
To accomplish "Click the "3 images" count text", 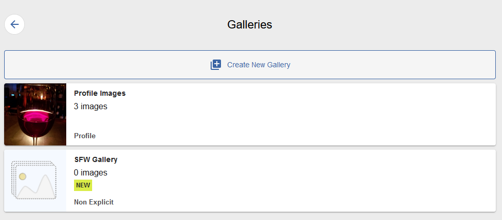I will [x=91, y=107].
